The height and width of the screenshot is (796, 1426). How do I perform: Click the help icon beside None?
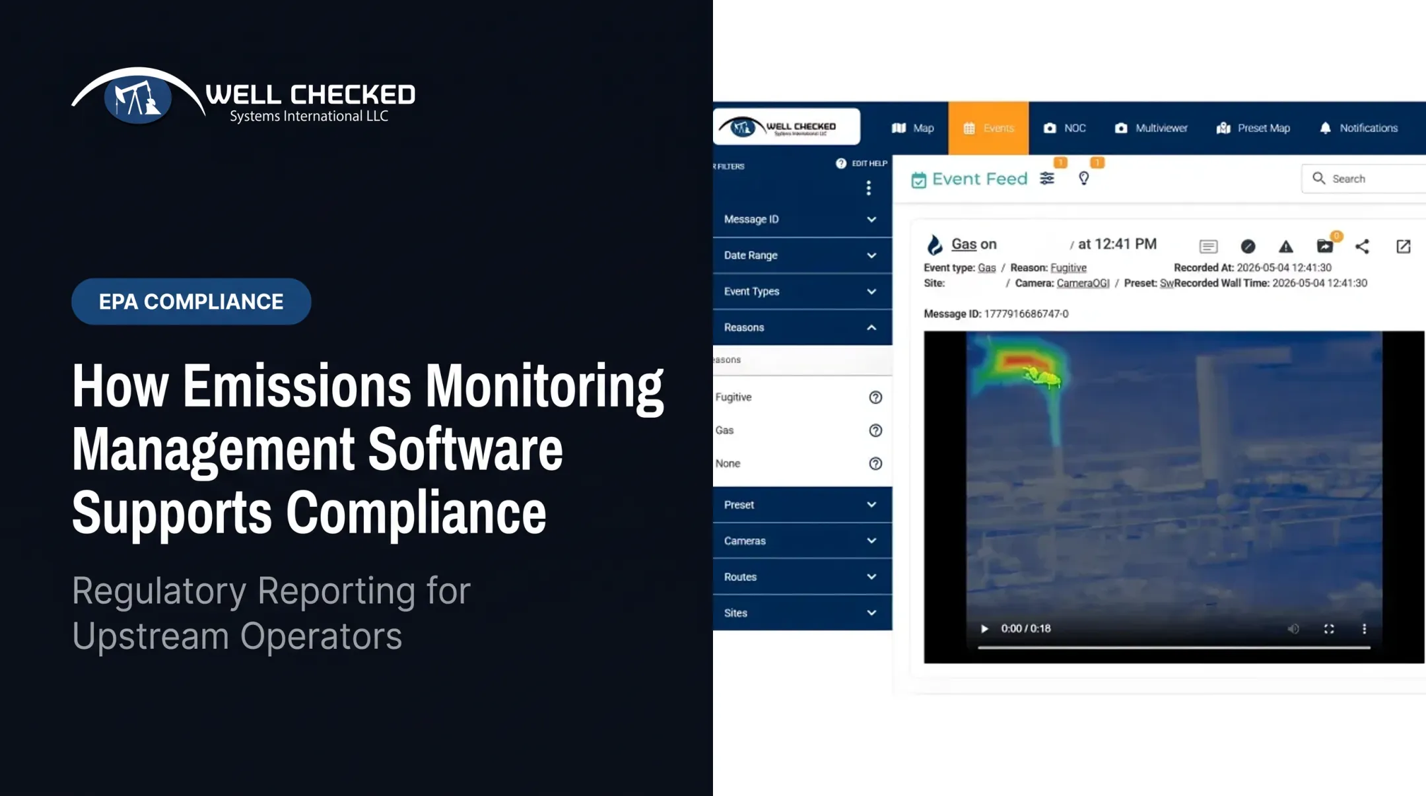875,463
